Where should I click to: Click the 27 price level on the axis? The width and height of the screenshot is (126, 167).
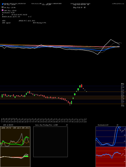[x=122, y=89]
